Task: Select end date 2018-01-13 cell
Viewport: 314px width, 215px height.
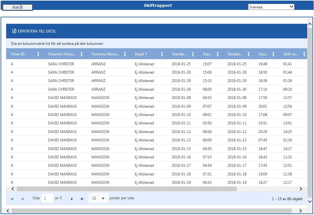Action: 237,140
